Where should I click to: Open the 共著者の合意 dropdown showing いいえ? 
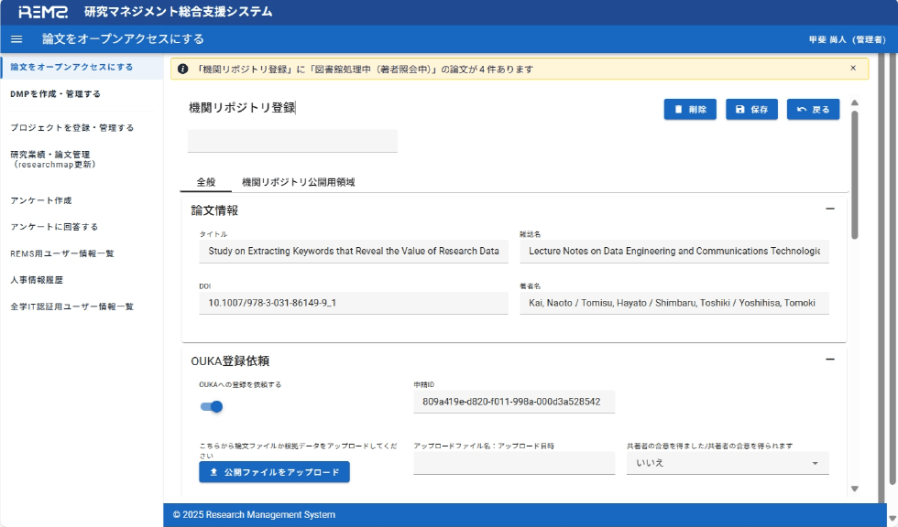tap(814, 463)
